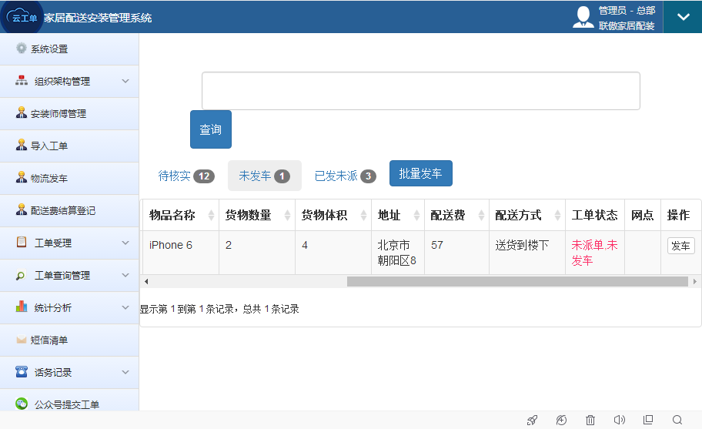Click the trash bin icon in bottom bar
Viewport: 702px width, 429px height.
[590, 420]
